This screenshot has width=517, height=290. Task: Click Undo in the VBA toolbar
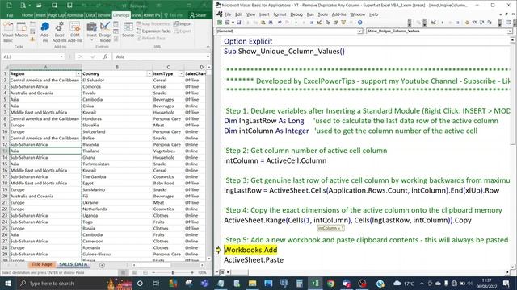pos(280,23)
